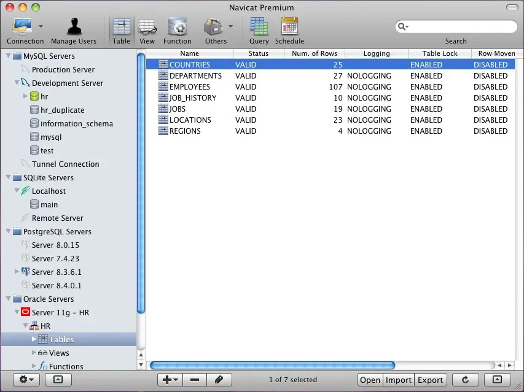Select the hr_duplicate database
Viewport: 524px width, 392px height.
click(62, 110)
